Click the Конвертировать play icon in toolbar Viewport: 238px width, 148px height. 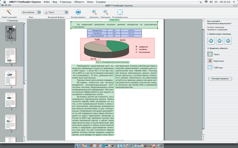[x=78, y=12]
